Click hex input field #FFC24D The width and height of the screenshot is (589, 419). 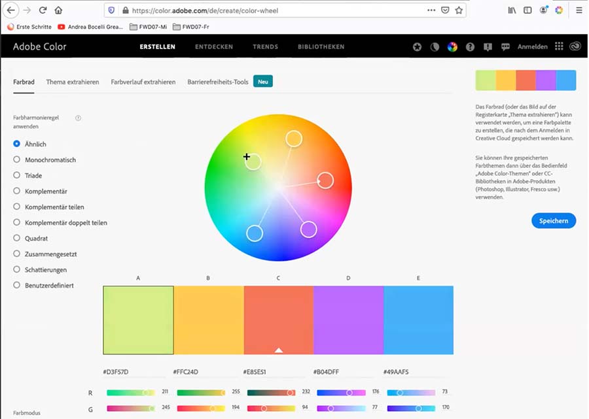pyautogui.click(x=204, y=372)
